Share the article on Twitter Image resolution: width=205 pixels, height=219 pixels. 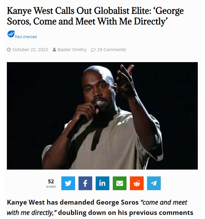68,183
